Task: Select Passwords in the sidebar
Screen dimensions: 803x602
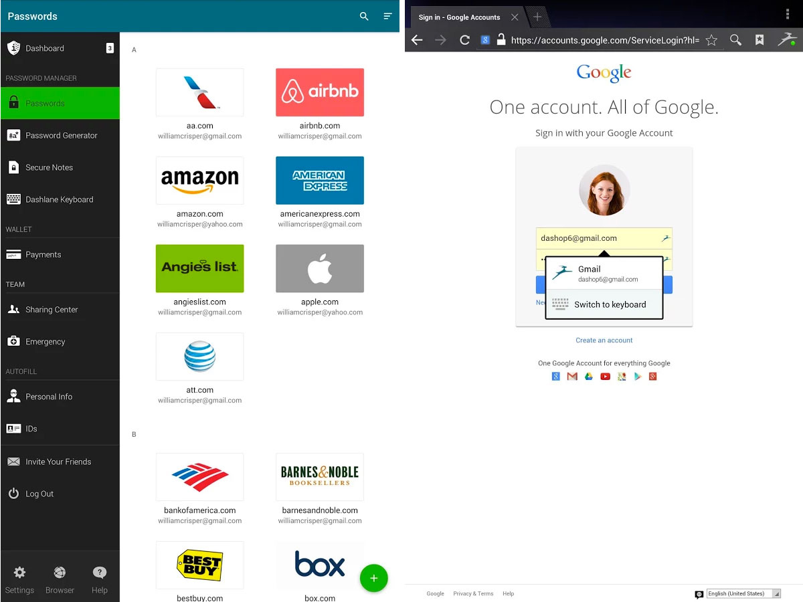Action: coord(60,103)
